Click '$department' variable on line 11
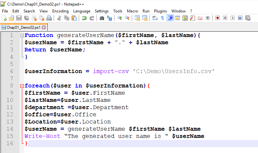 [x=44, y=107]
